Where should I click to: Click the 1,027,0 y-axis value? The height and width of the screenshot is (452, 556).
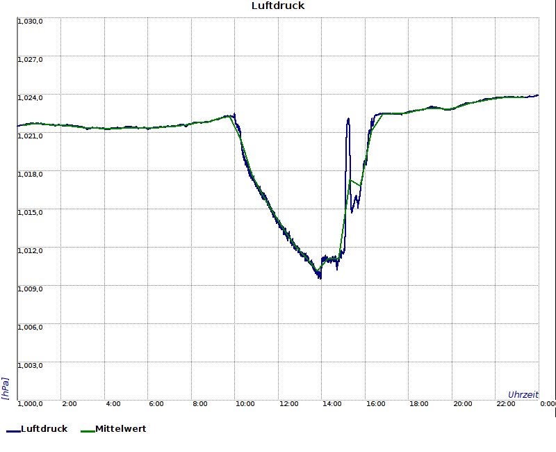(x=30, y=60)
